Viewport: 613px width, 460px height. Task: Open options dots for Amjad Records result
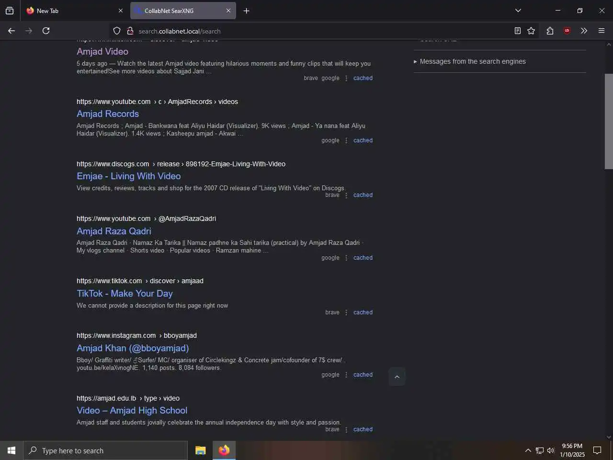(x=346, y=140)
